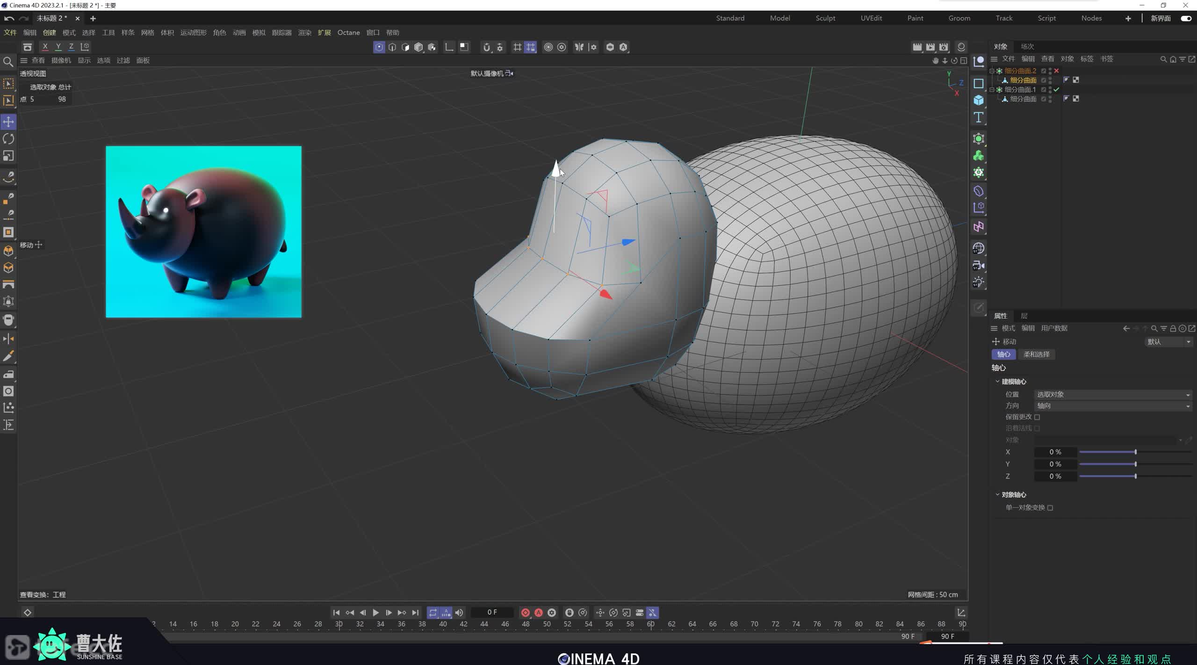Click the 轴心 tab button
The width and height of the screenshot is (1197, 665).
coord(1003,354)
